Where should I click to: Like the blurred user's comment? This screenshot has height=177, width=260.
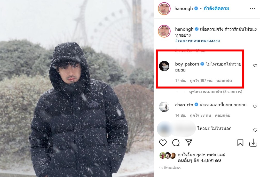255,130
